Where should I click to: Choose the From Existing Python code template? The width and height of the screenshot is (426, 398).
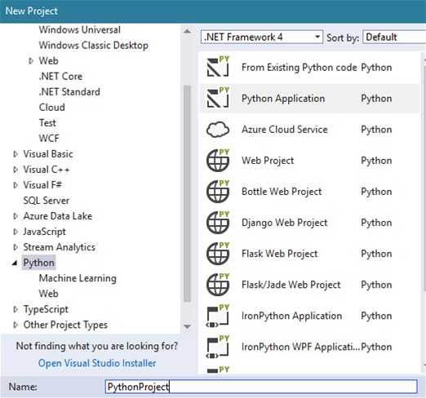coord(300,67)
